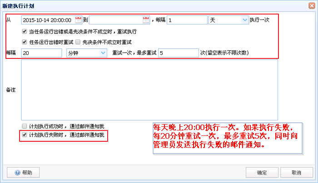Uncheck 任务运行出错时重试 checkbox
The height and width of the screenshot is (183, 318).
point(25,42)
